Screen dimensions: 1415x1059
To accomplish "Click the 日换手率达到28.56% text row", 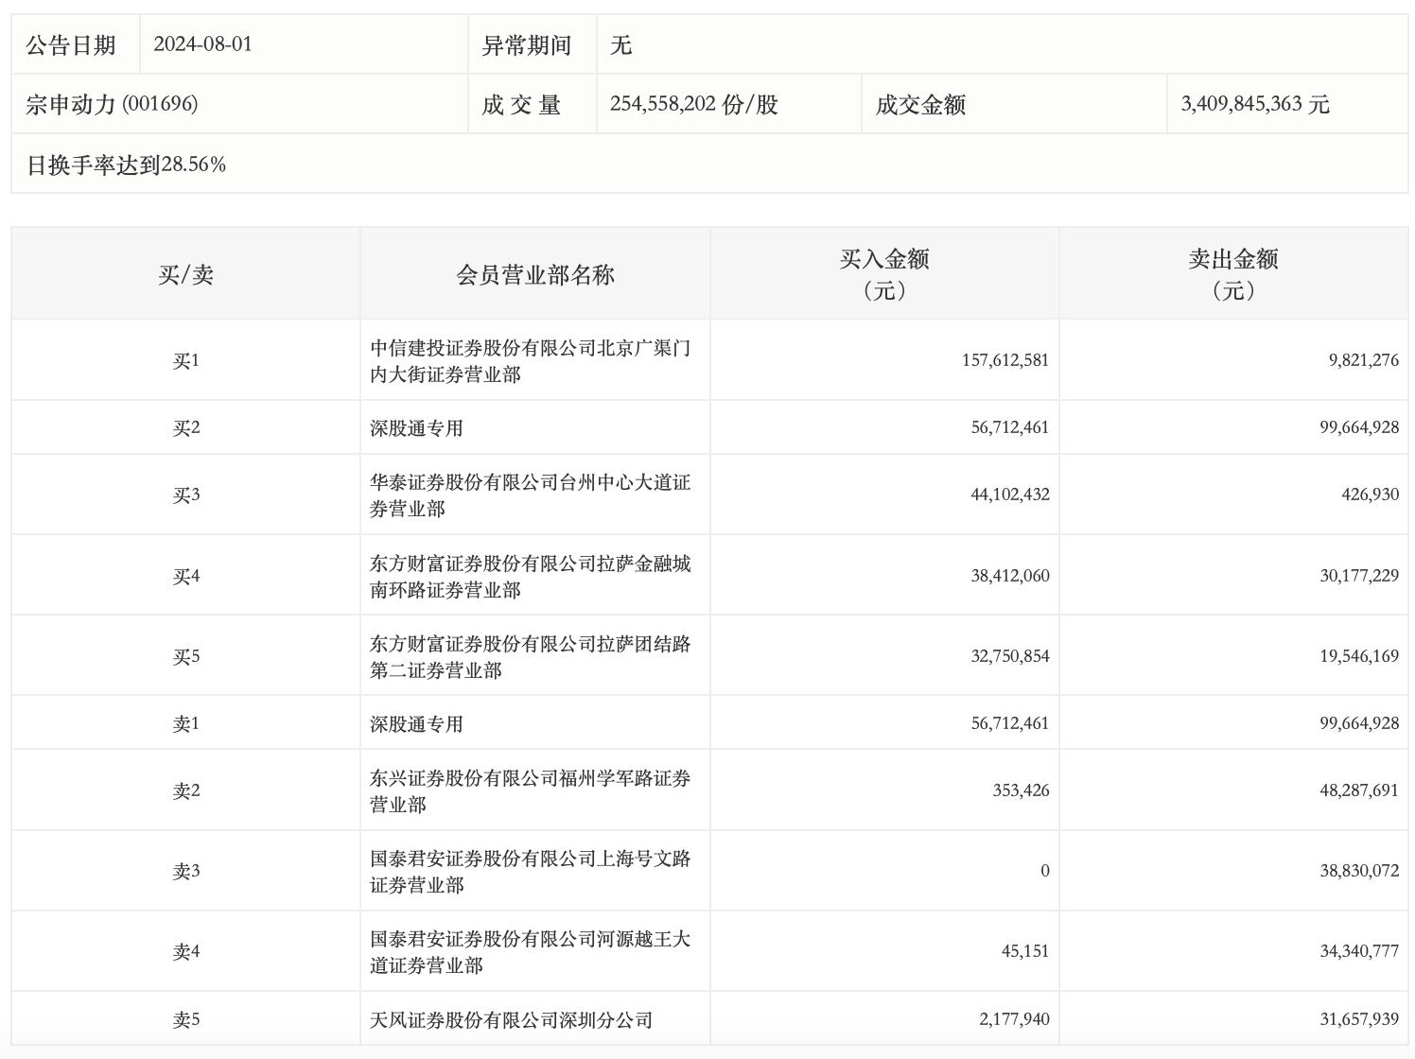I will (x=126, y=165).
